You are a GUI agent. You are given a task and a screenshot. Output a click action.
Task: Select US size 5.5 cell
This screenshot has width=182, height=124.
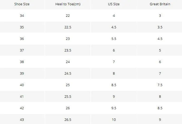click(x=114, y=39)
